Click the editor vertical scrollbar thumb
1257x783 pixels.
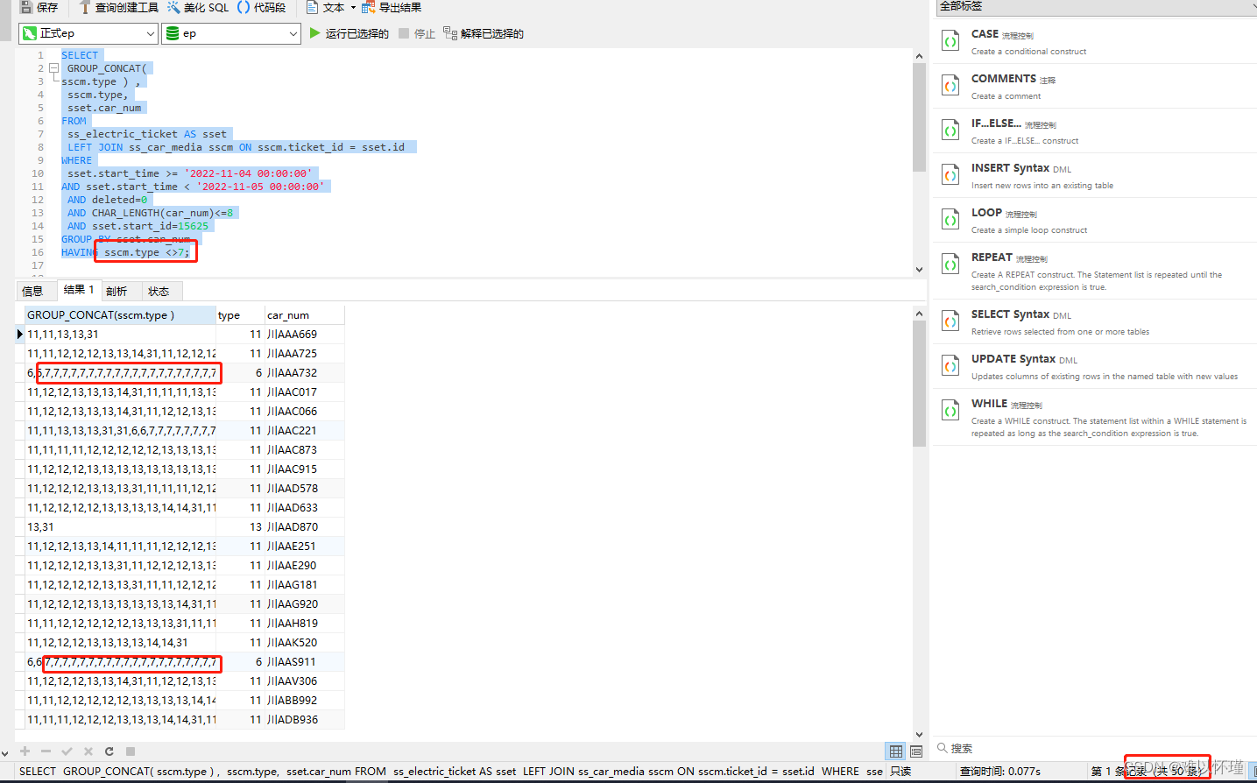(x=919, y=117)
